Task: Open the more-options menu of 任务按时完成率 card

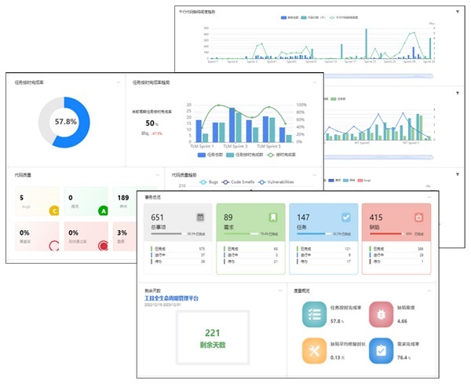Action: 119,82
